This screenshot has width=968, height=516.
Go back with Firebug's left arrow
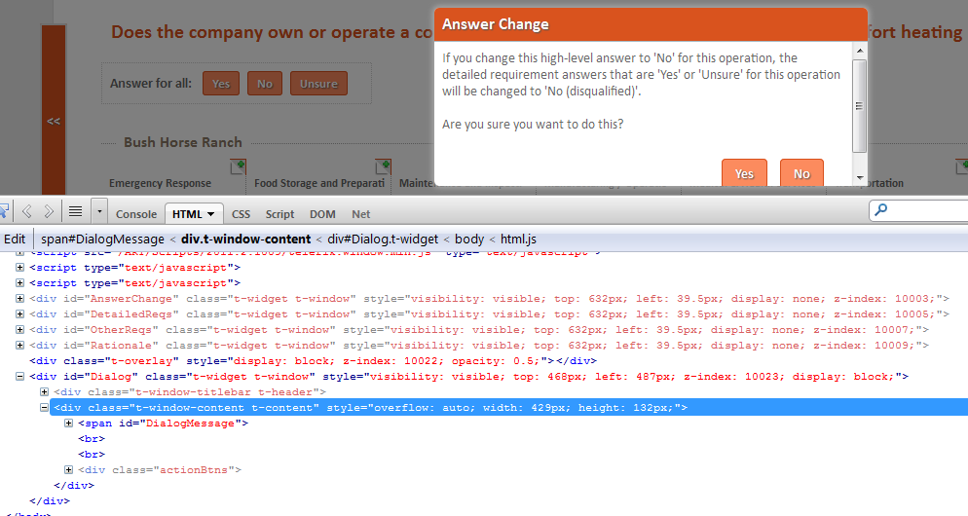pyautogui.click(x=26, y=211)
